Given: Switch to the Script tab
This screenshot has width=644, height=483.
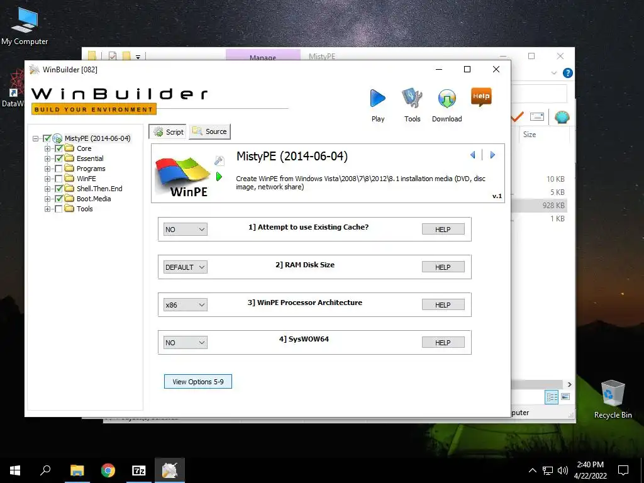Looking at the screenshot, I should click(x=167, y=132).
